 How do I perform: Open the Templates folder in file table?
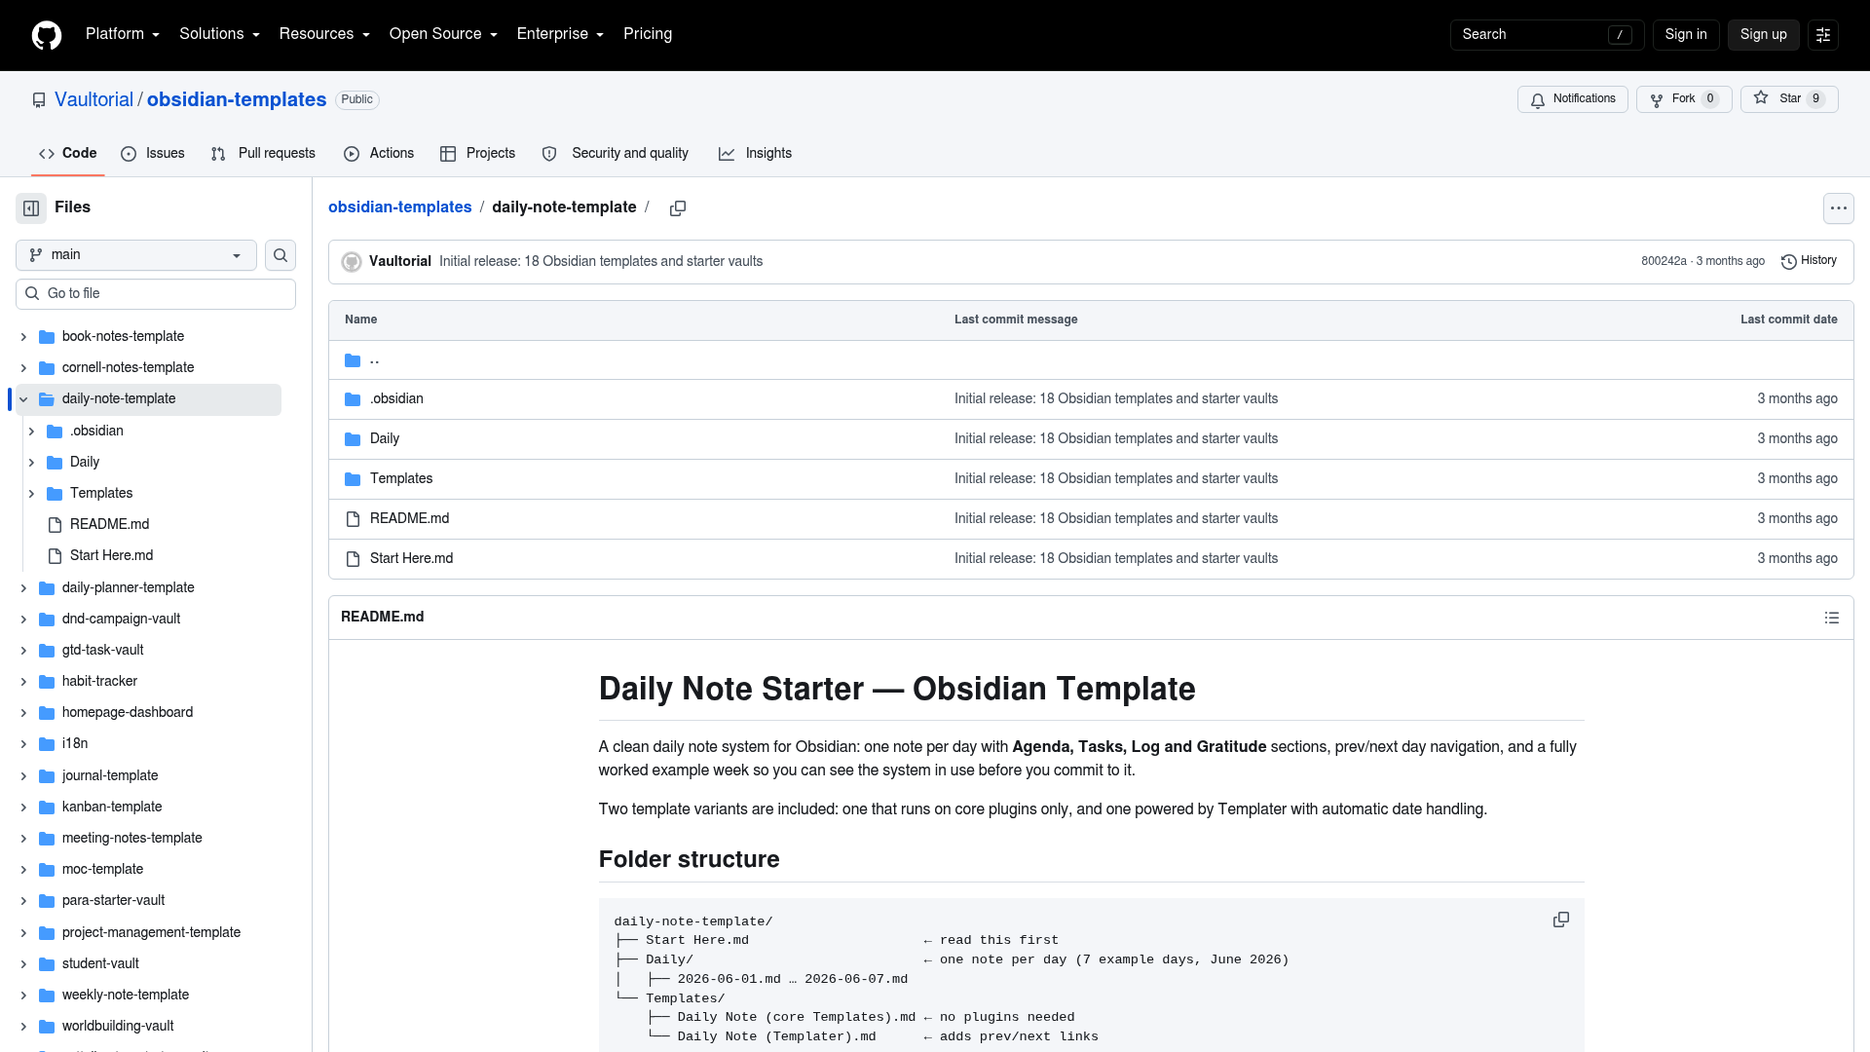pyautogui.click(x=401, y=479)
